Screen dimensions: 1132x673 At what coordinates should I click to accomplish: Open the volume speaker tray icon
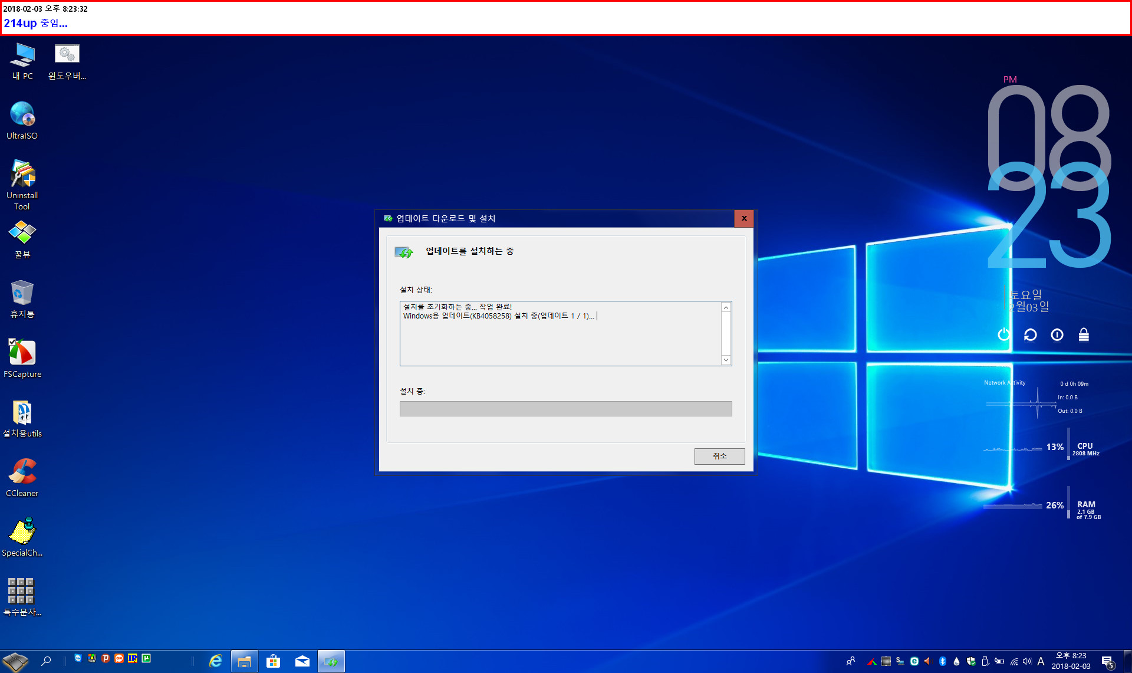[1027, 661]
